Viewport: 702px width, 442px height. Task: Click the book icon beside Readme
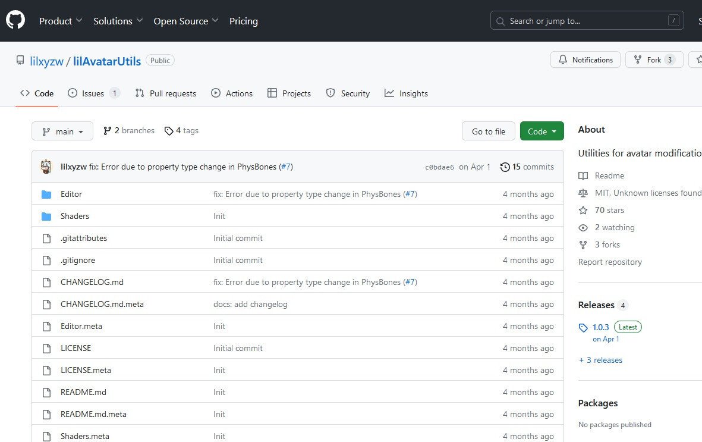[583, 175]
